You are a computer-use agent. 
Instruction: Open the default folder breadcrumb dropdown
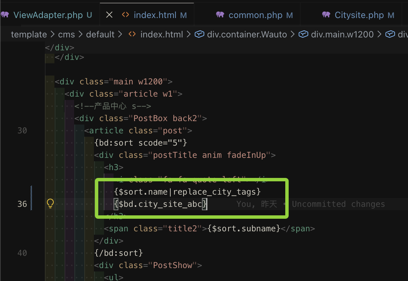point(100,34)
